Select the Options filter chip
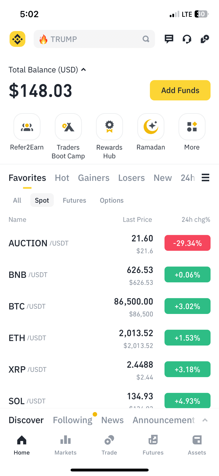Viewport: 219px width, 476px height. tap(112, 200)
